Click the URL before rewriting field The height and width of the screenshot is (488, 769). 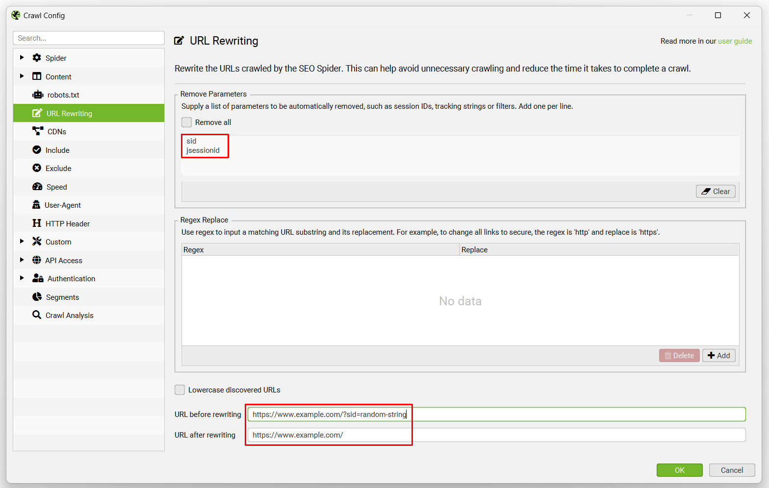coord(496,414)
